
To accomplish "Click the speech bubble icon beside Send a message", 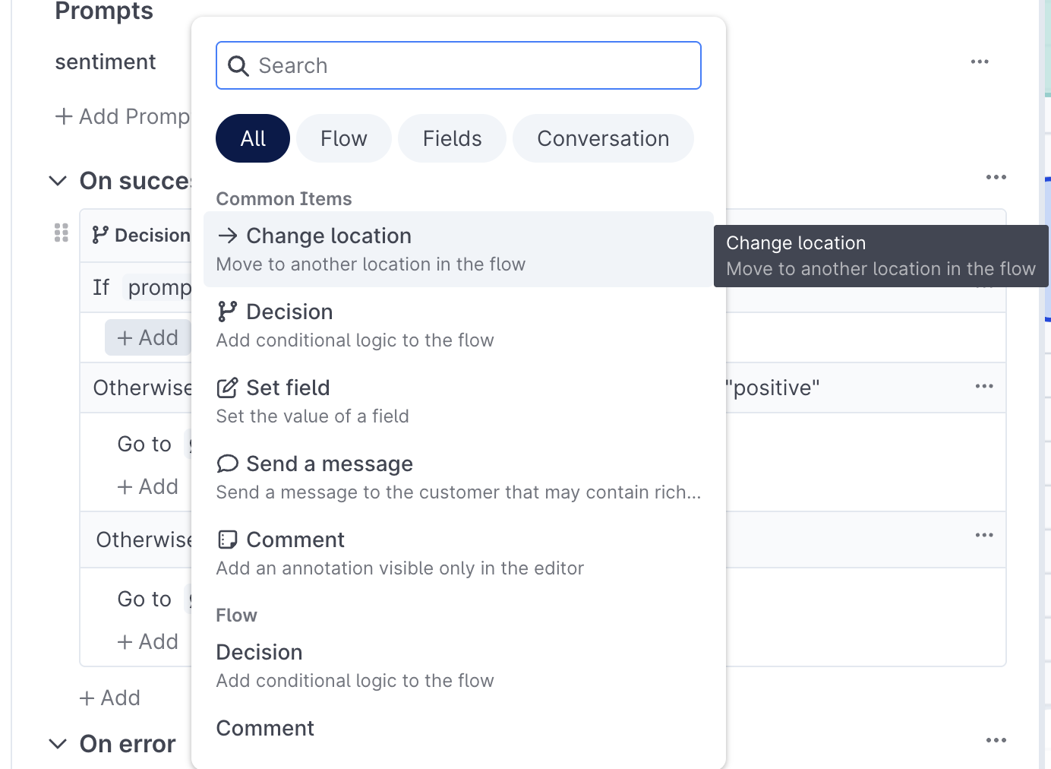I will [227, 464].
